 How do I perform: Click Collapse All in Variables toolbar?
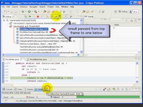point(136,21)
